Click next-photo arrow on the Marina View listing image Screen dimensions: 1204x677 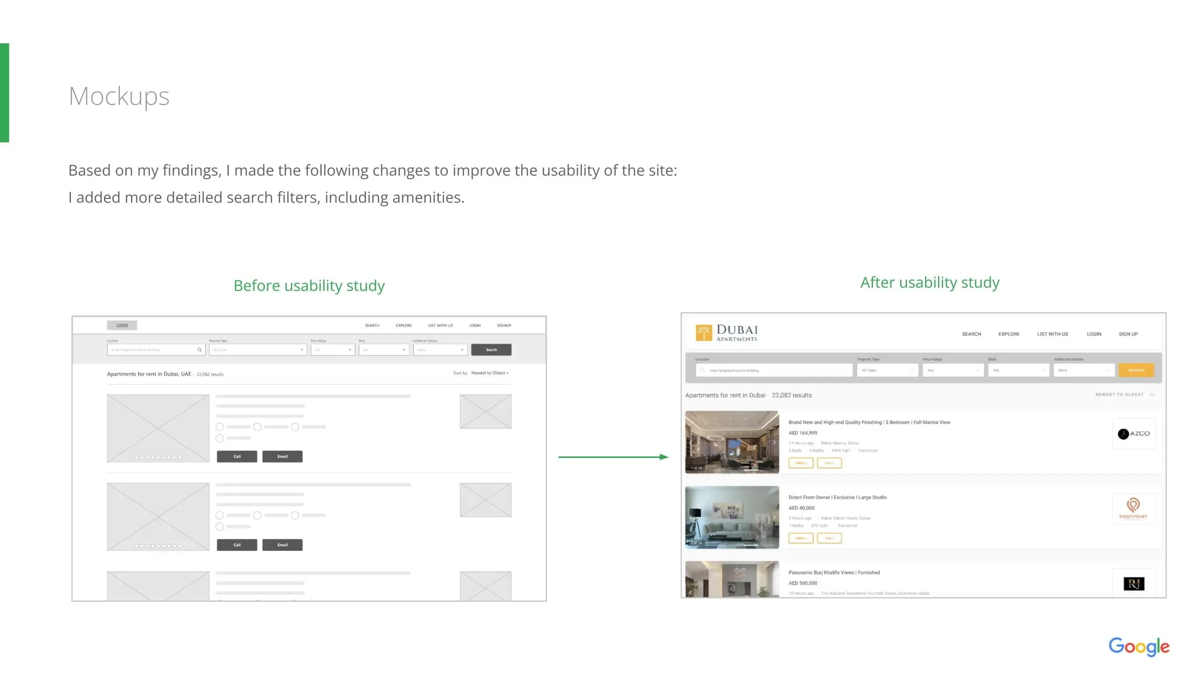click(x=774, y=442)
